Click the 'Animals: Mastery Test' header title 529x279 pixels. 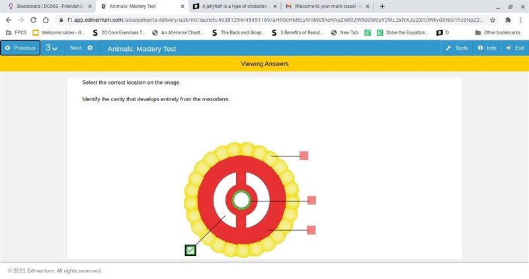tap(142, 49)
